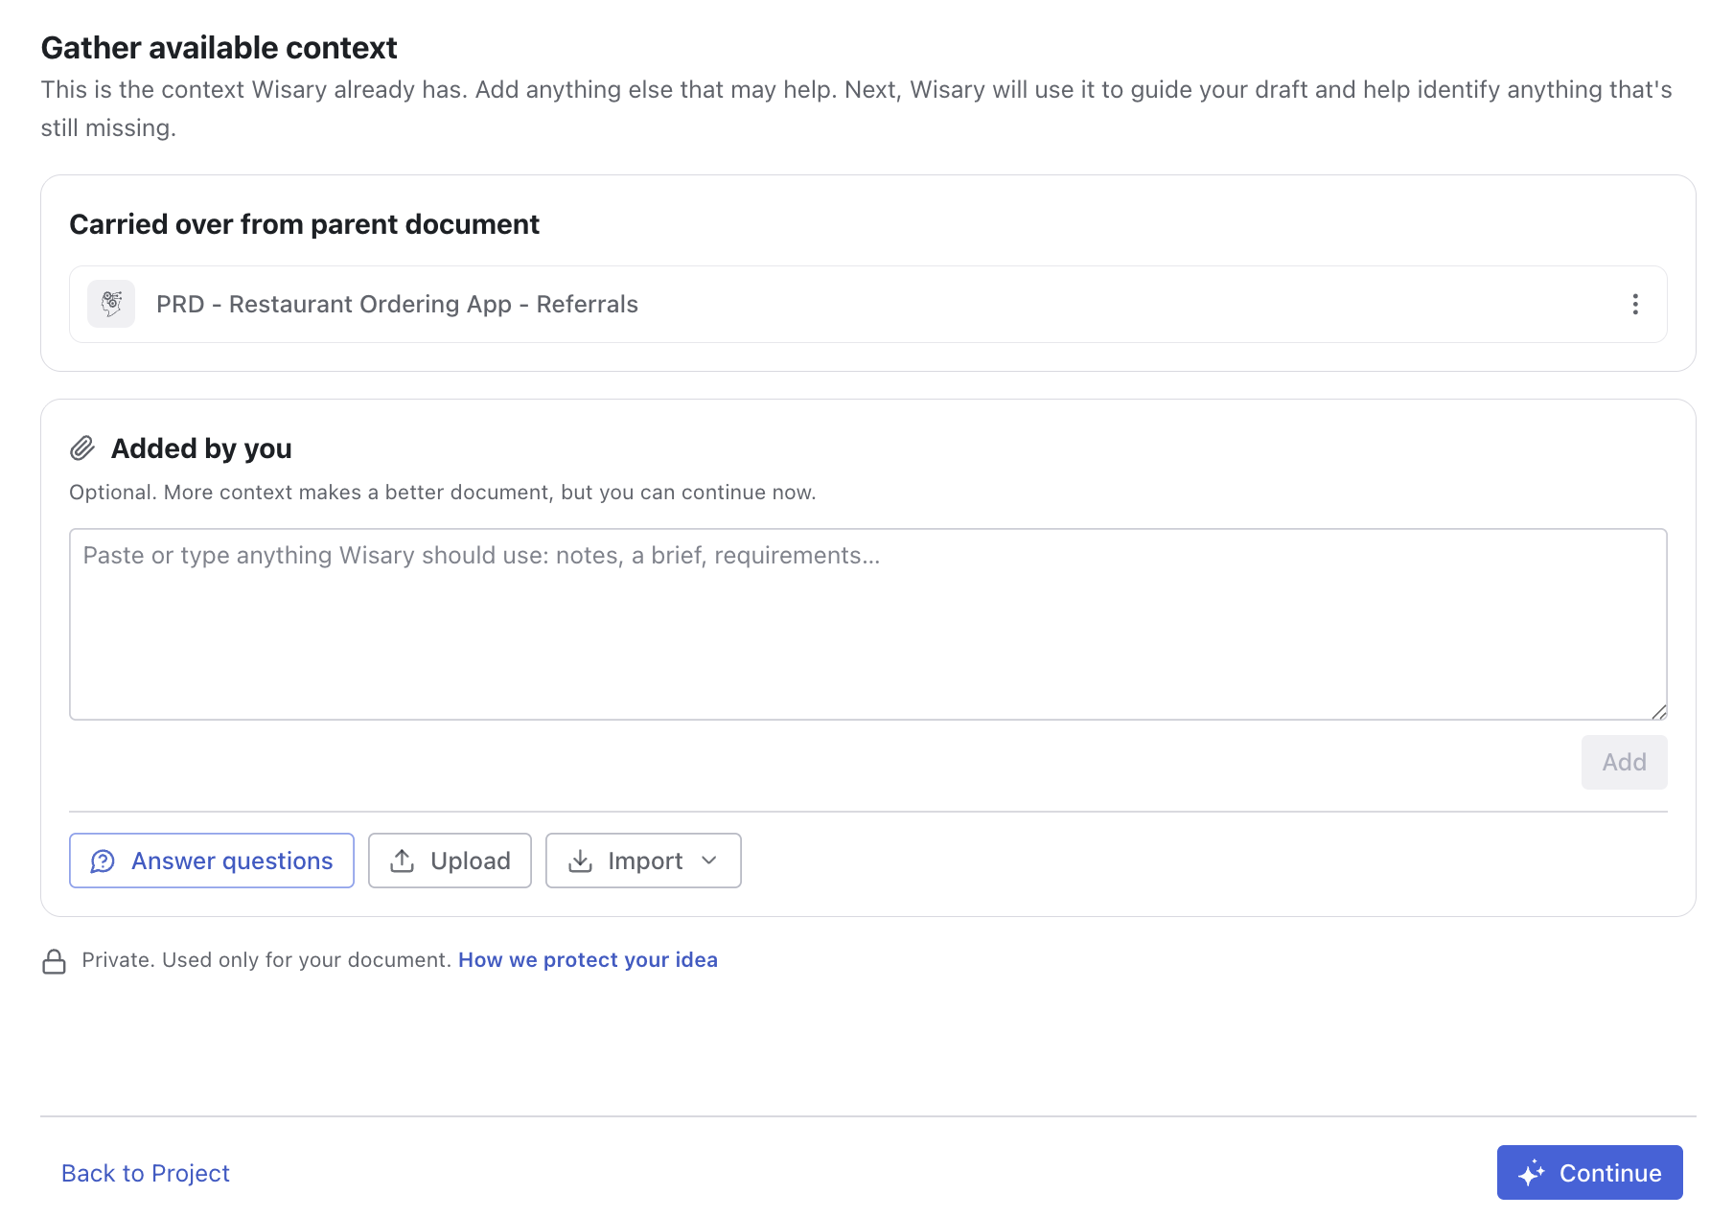Click the Add button
The width and height of the screenshot is (1733, 1217).
pos(1624,762)
